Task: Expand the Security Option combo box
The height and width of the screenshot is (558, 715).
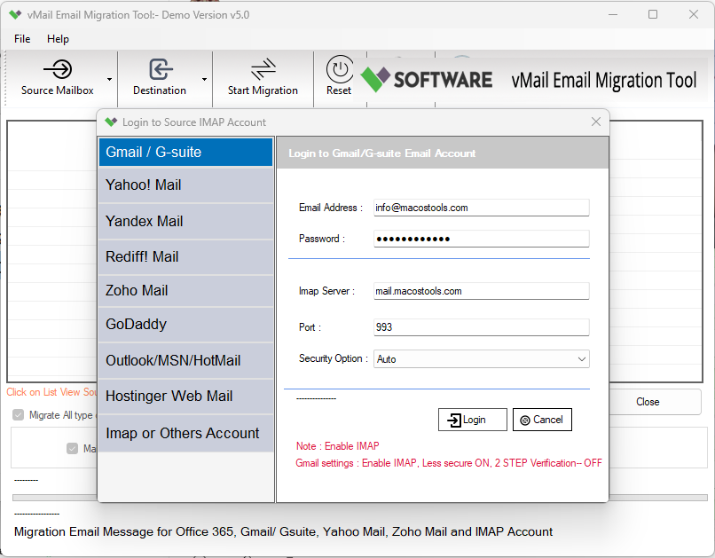Action: [x=581, y=358]
